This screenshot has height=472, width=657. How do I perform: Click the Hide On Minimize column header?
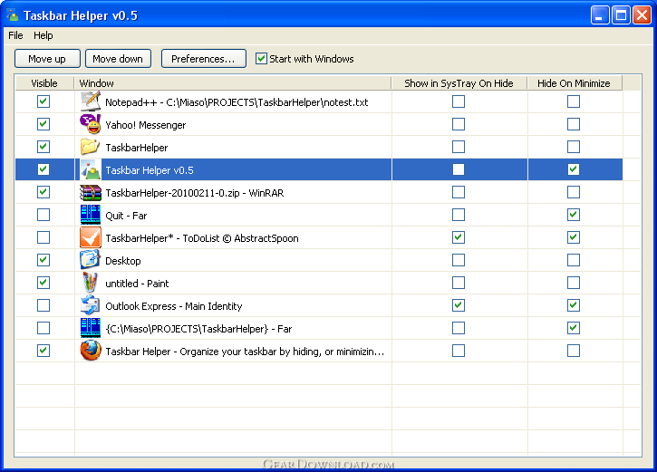point(574,83)
